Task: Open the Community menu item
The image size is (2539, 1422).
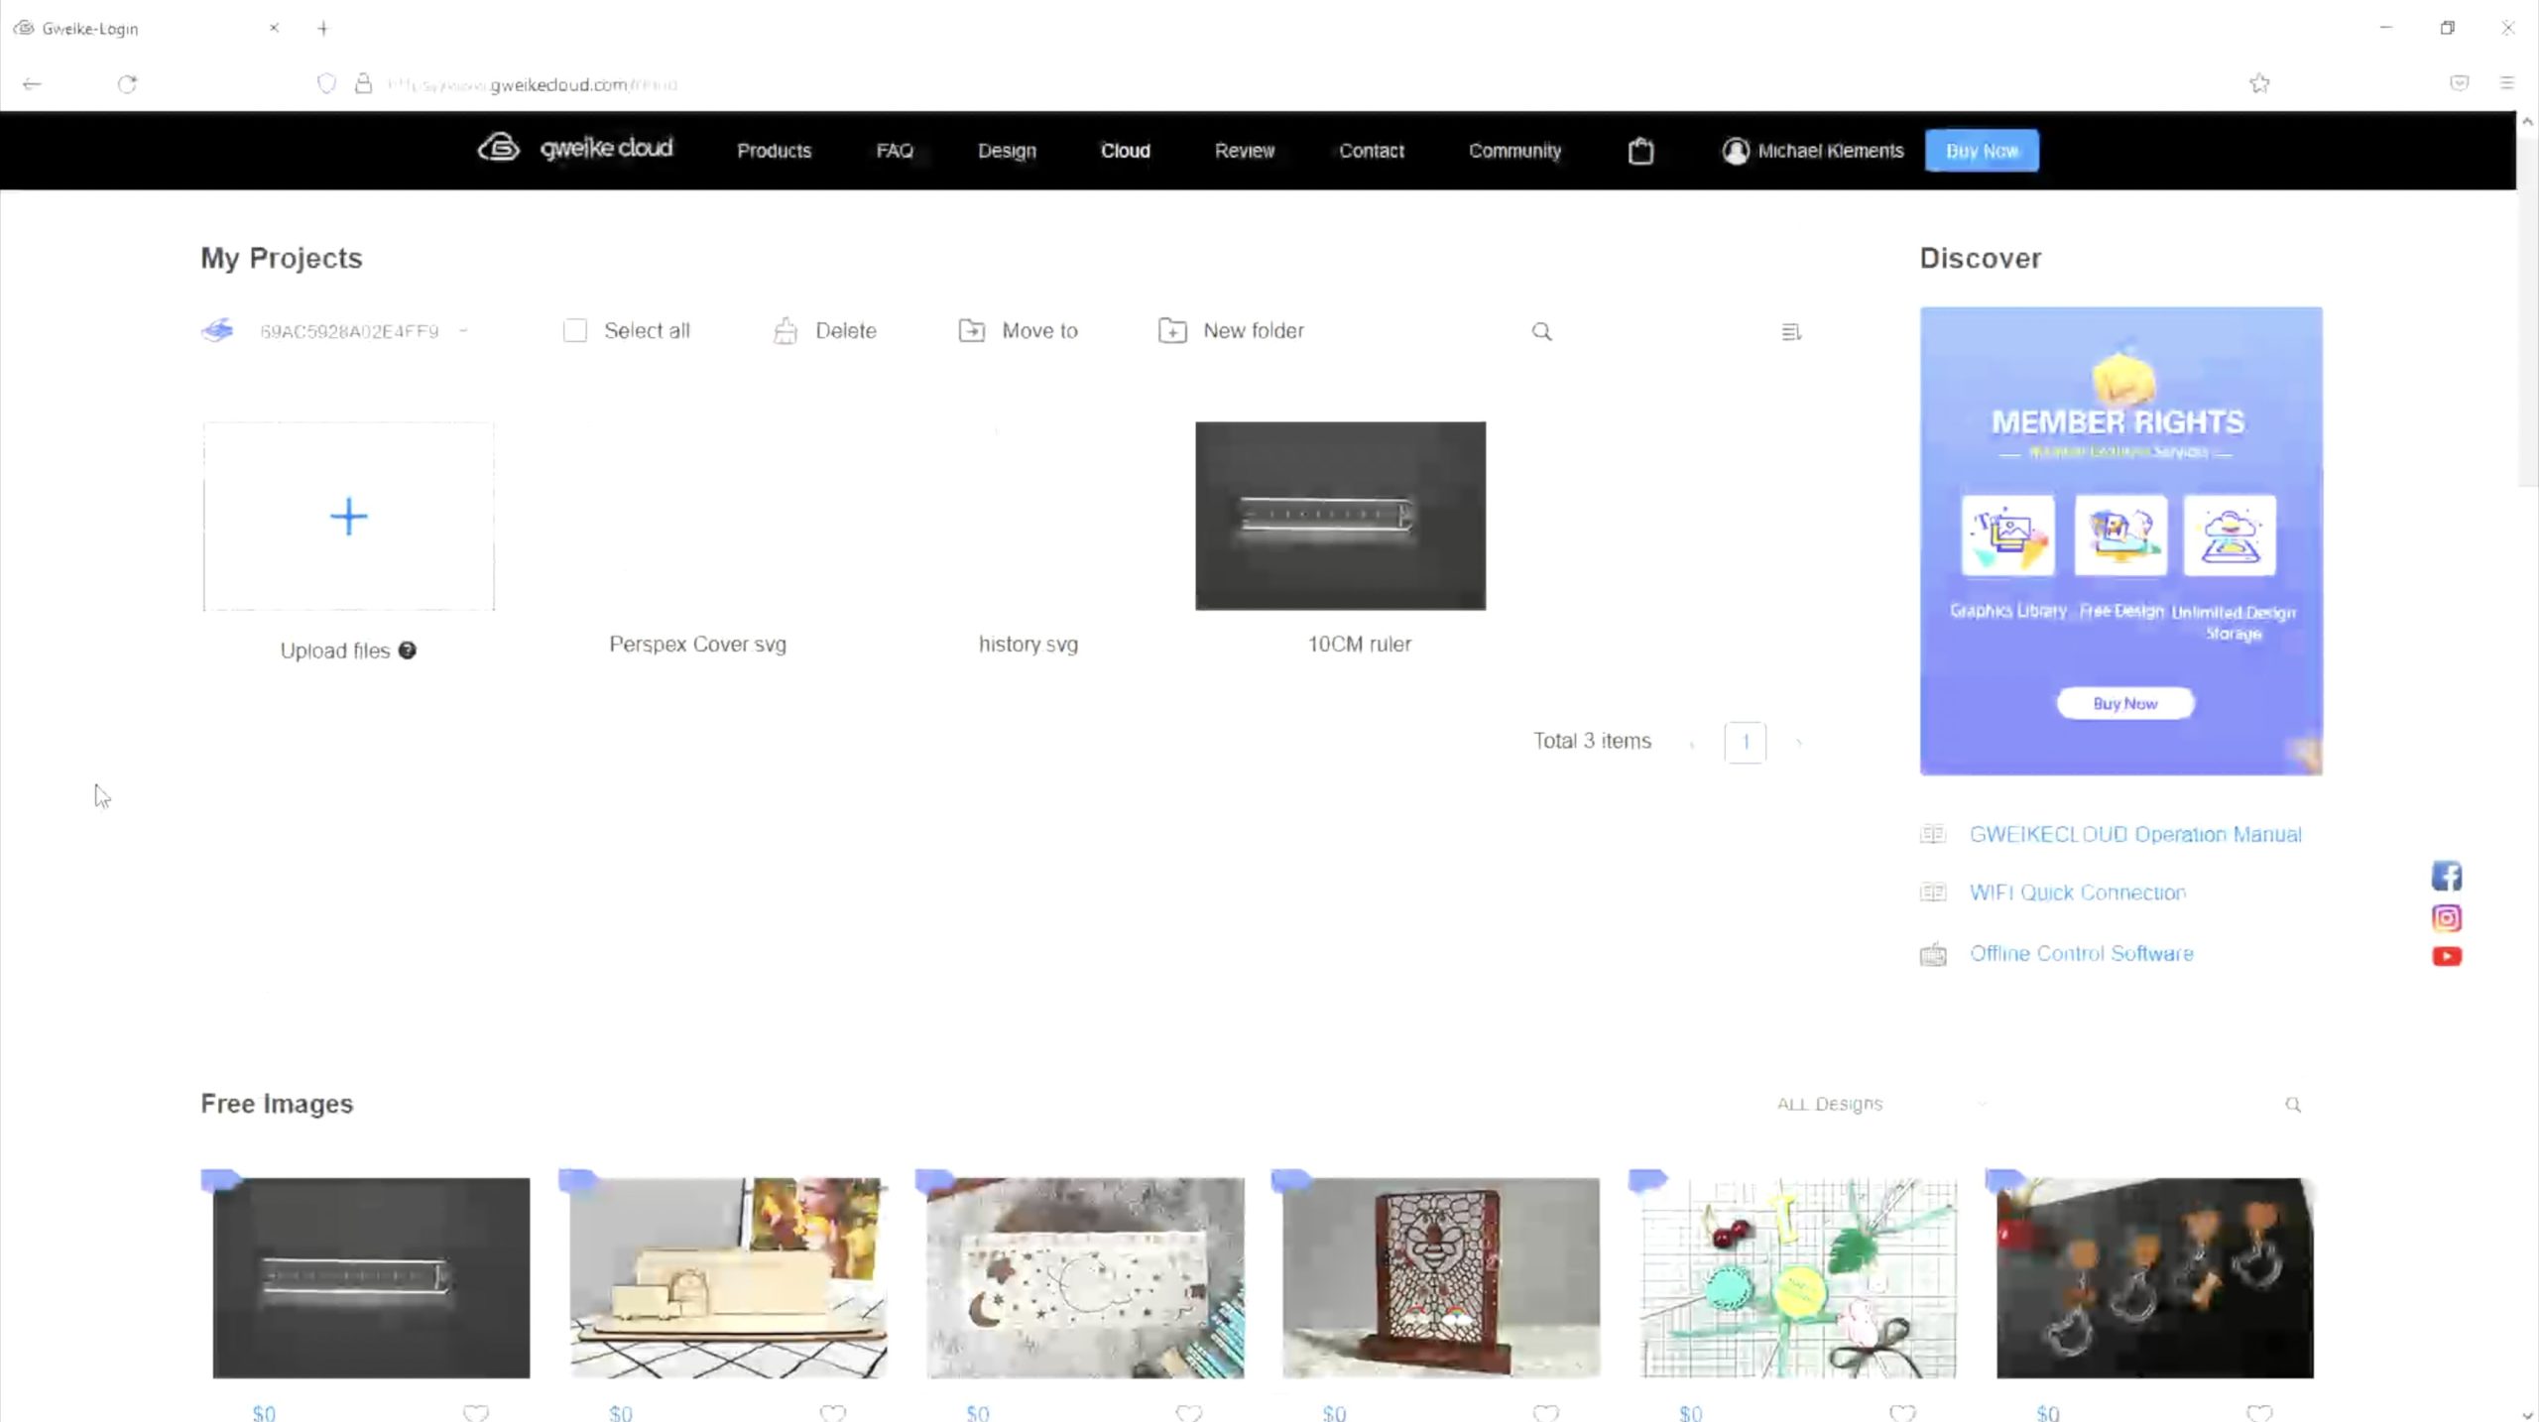Action: pyautogui.click(x=1514, y=151)
